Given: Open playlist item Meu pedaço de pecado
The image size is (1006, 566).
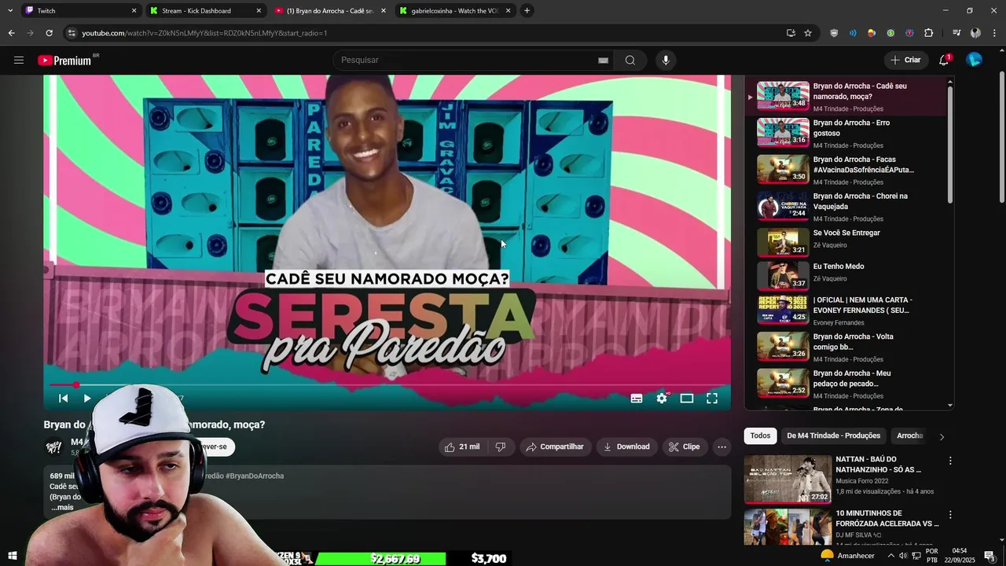Looking at the screenshot, I should (846, 384).
